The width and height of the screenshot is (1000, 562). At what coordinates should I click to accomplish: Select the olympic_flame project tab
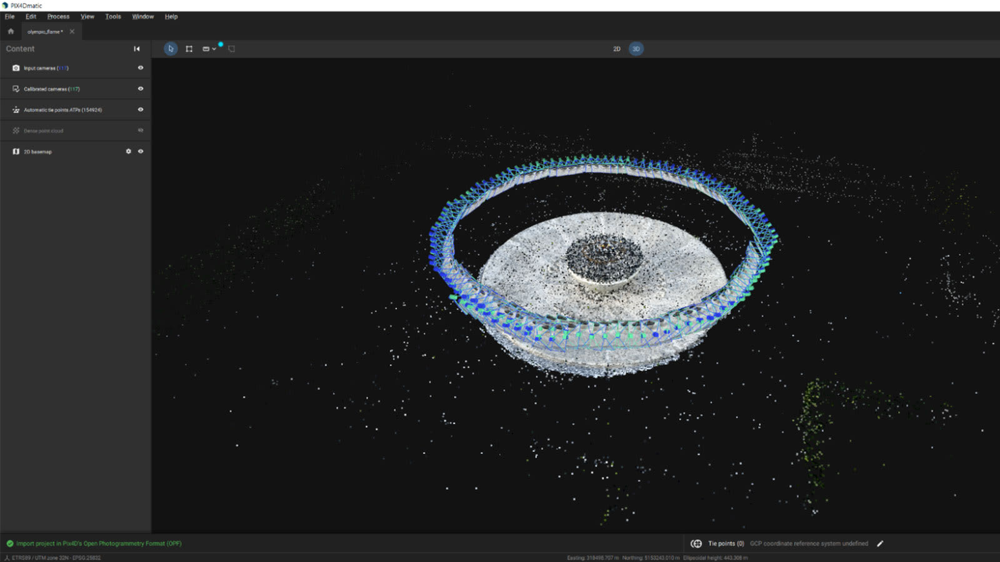pyautogui.click(x=45, y=31)
